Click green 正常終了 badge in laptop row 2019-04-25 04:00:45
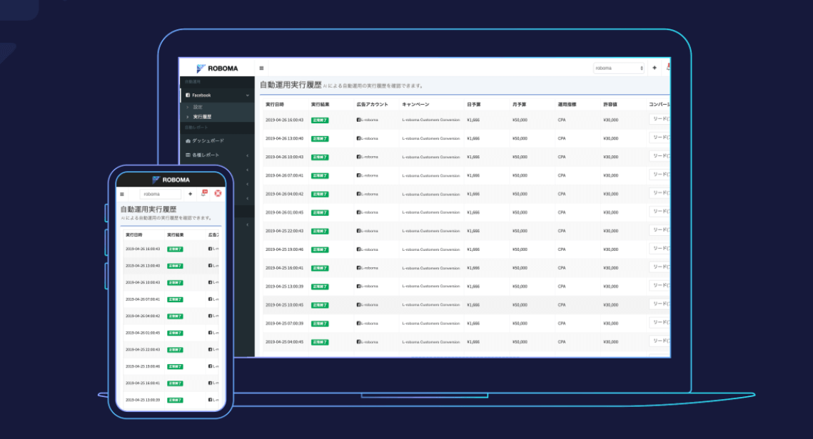This screenshot has height=439, width=813. pos(319,342)
